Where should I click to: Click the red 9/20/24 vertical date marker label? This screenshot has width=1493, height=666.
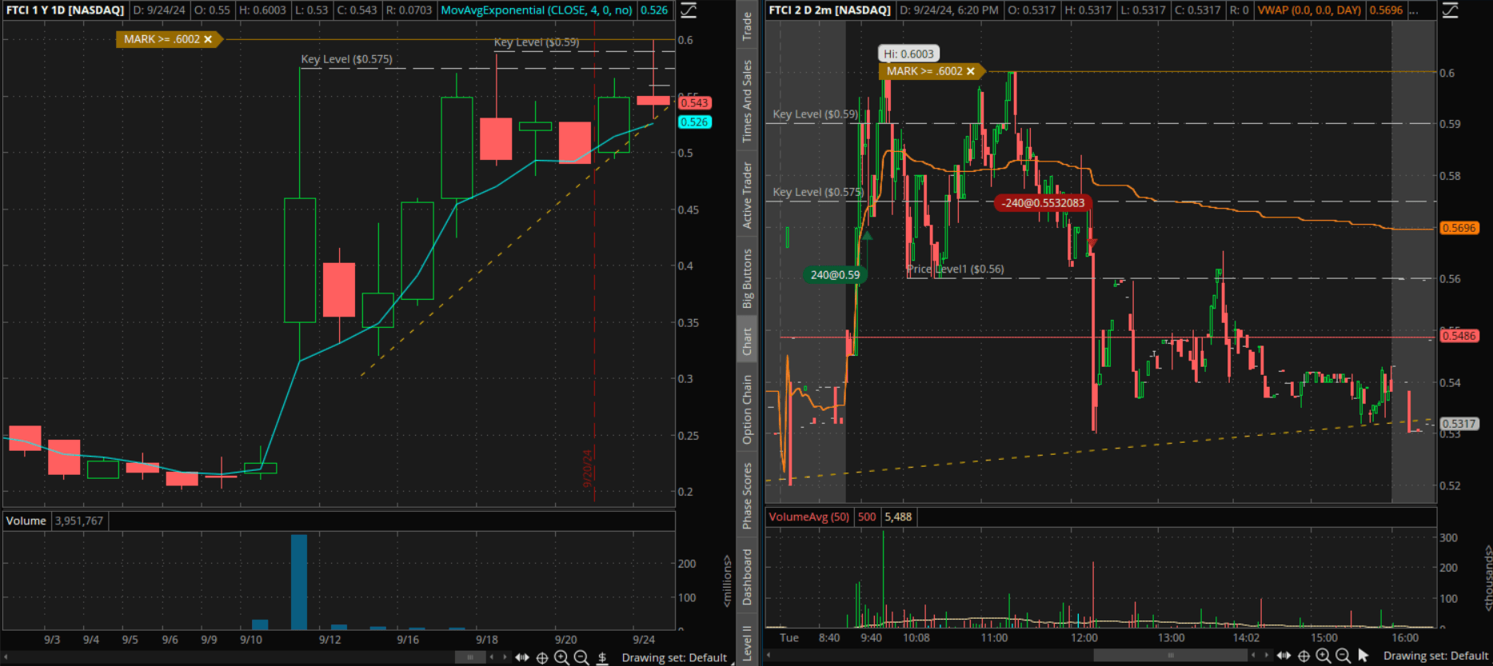point(588,469)
